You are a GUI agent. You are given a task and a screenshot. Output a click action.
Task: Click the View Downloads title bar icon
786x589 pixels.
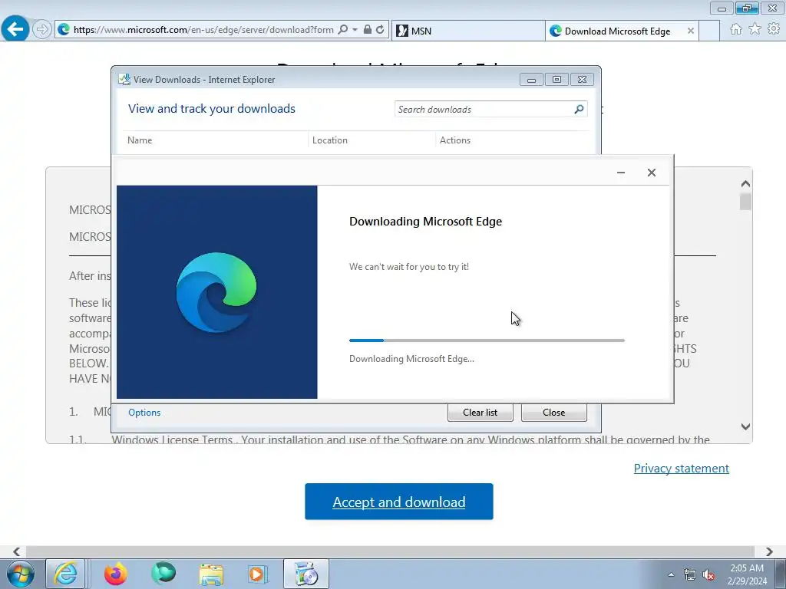[x=124, y=79]
